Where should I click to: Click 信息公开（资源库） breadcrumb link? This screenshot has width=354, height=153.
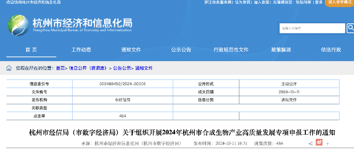(x=88, y=68)
